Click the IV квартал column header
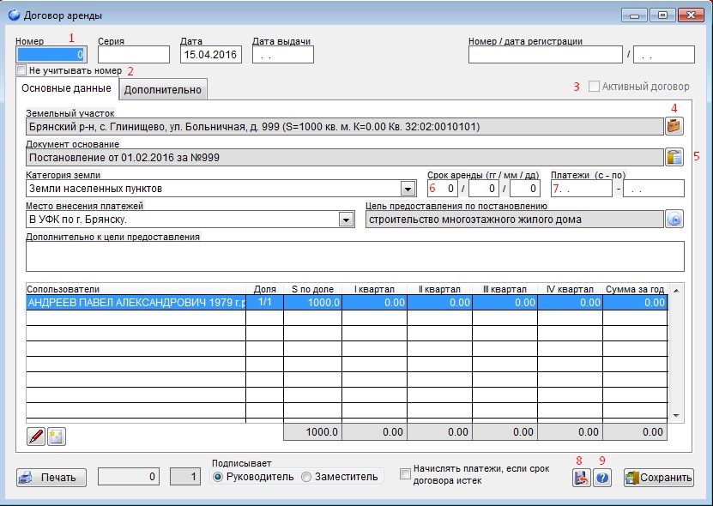Image resolution: width=713 pixels, height=506 pixels. point(571,289)
